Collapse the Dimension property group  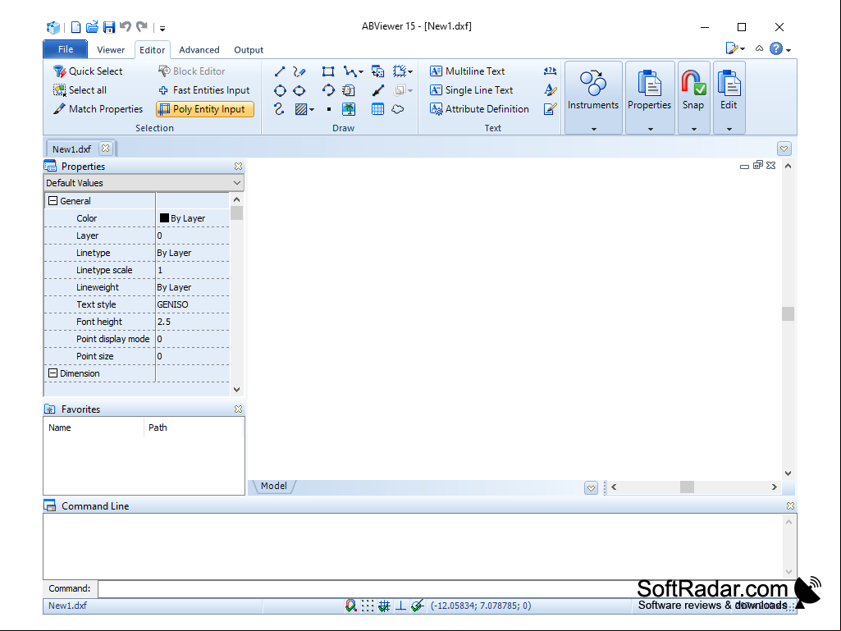point(53,373)
